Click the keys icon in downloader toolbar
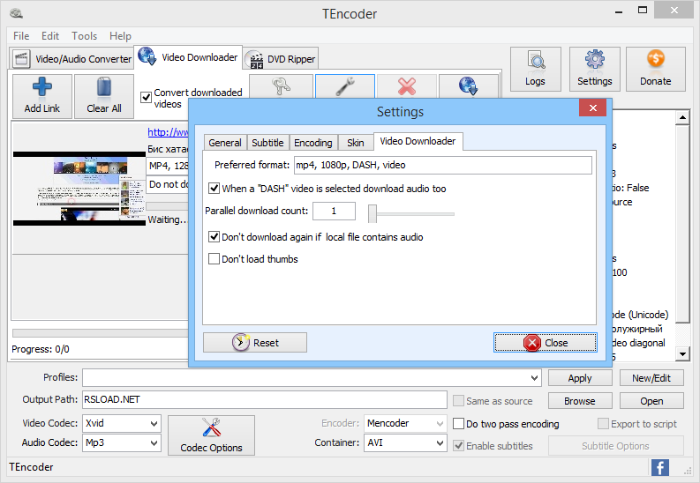 click(281, 86)
